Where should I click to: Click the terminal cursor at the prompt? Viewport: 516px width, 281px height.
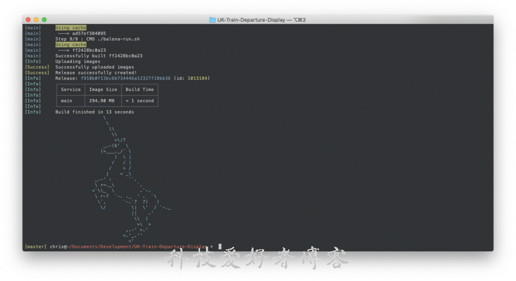click(220, 246)
